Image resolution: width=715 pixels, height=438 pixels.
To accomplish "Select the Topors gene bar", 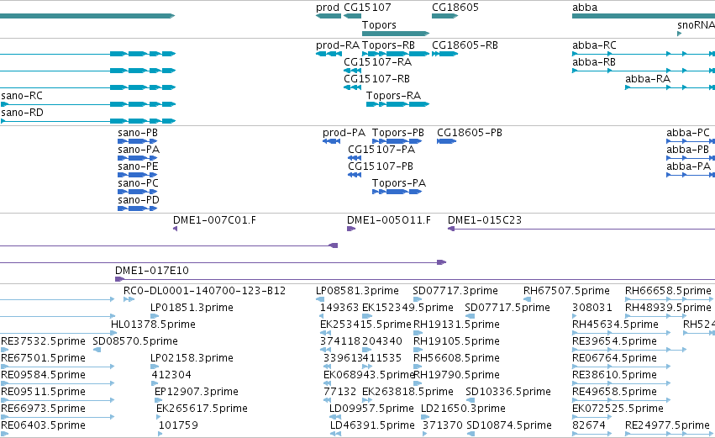I will (396, 34).
